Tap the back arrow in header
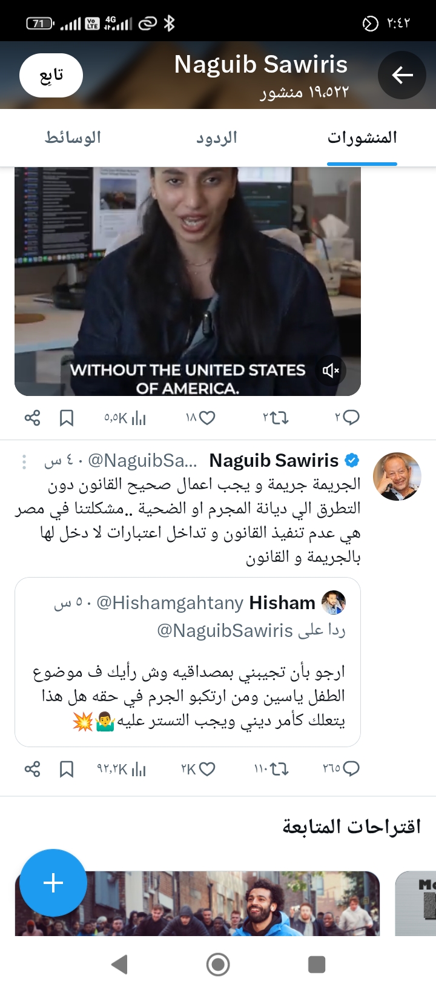 [x=402, y=75]
